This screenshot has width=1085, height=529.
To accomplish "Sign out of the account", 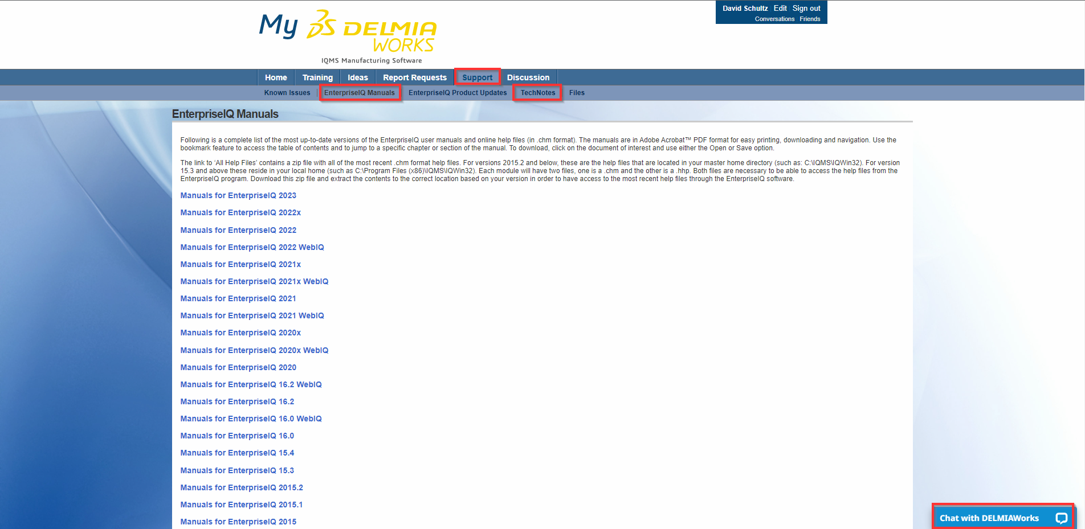I will click(x=806, y=9).
